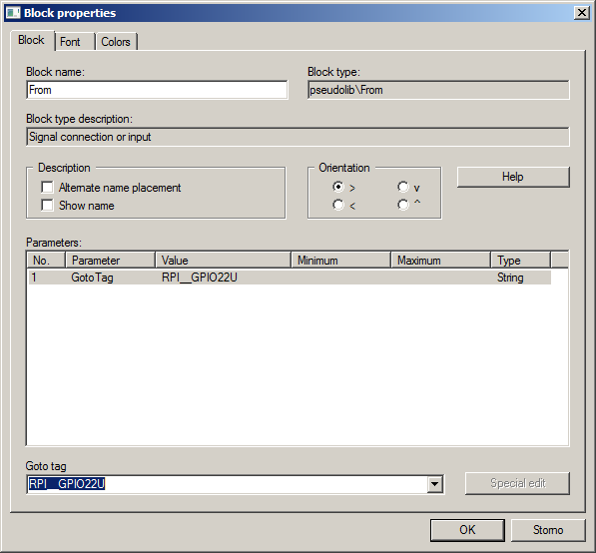Select the right-facing '>' orientation
Viewport: 596px width, 553px height.
click(337, 187)
